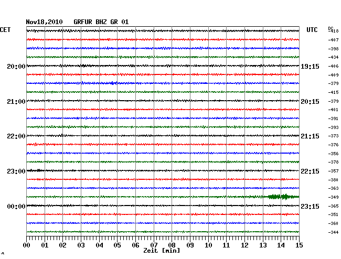Click the DC offset value -349
The image size is (341, 259).
tap(333, 197)
